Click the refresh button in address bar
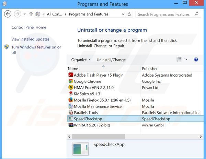Screen dimensions: 206x159 click(129, 14)
